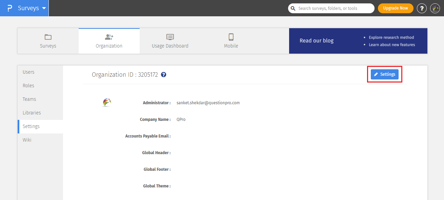Open Teams in the sidebar

click(40, 99)
